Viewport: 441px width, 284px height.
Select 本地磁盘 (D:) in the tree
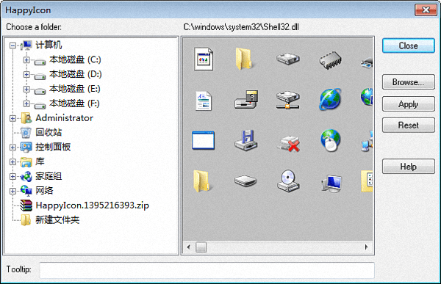pos(76,74)
